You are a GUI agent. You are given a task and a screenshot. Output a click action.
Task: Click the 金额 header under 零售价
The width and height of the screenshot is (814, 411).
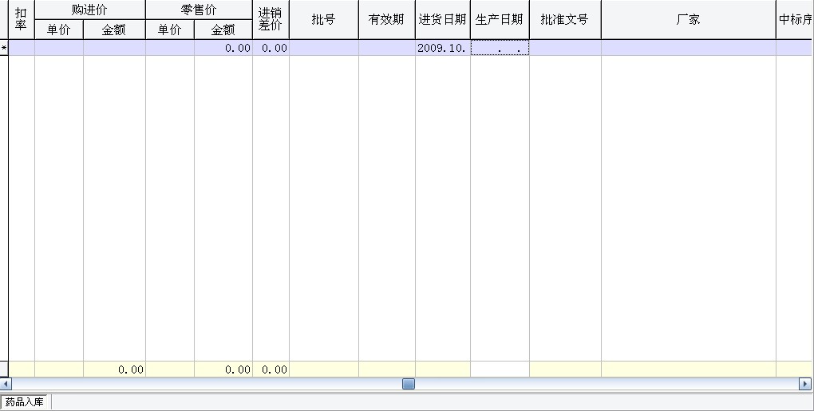tap(223, 30)
